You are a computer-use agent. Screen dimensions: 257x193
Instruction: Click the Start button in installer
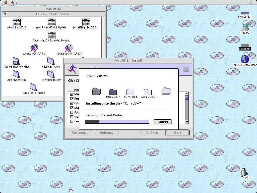click(177, 133)
